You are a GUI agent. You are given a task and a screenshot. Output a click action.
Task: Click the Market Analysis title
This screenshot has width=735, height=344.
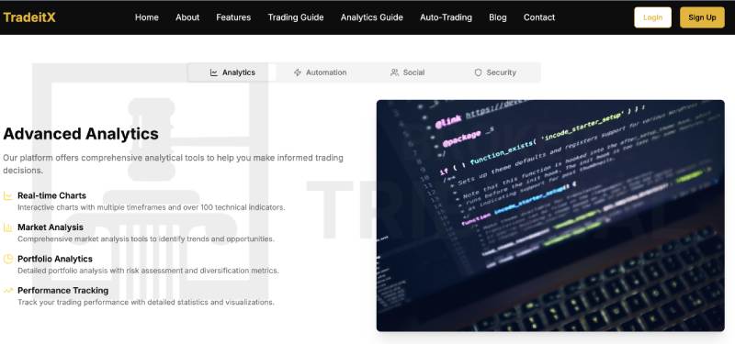pos(51,227)
